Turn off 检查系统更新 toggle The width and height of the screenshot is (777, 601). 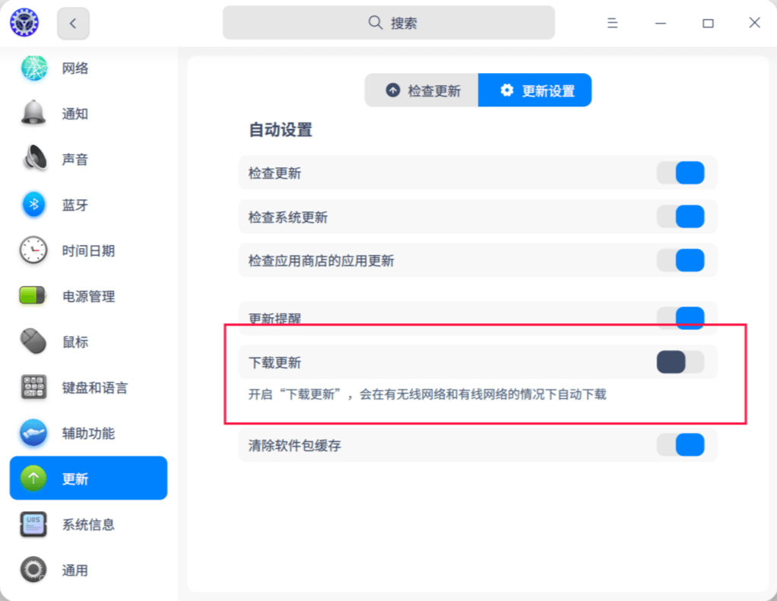(x=681, y=216)
